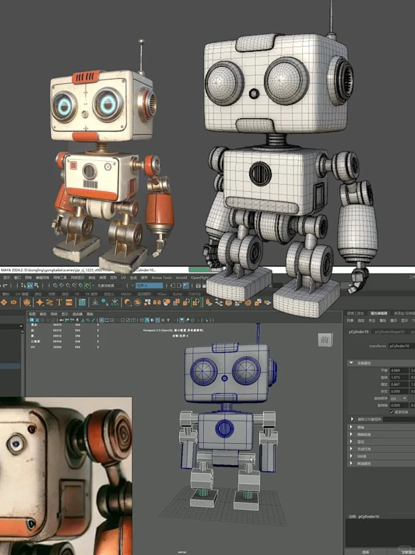415x555 pixels.
Task: Toggle the viewport lightbulb lighting icon
Action: click(x=168, y=320)
